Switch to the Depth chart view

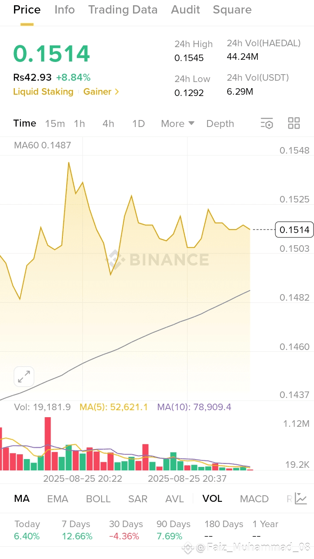click(220, 123)
